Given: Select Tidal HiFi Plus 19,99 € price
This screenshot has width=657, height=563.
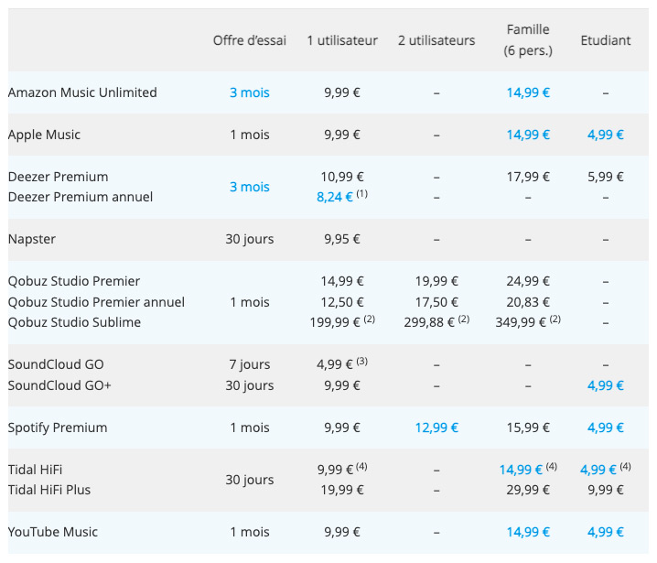Looking at the screenshot, I should pyautogui.click(x=342, y=490).
